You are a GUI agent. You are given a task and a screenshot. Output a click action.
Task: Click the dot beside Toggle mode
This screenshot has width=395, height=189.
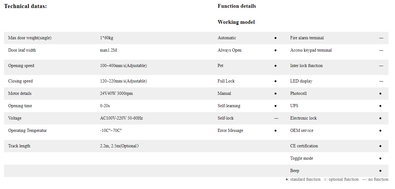point(380,158)
